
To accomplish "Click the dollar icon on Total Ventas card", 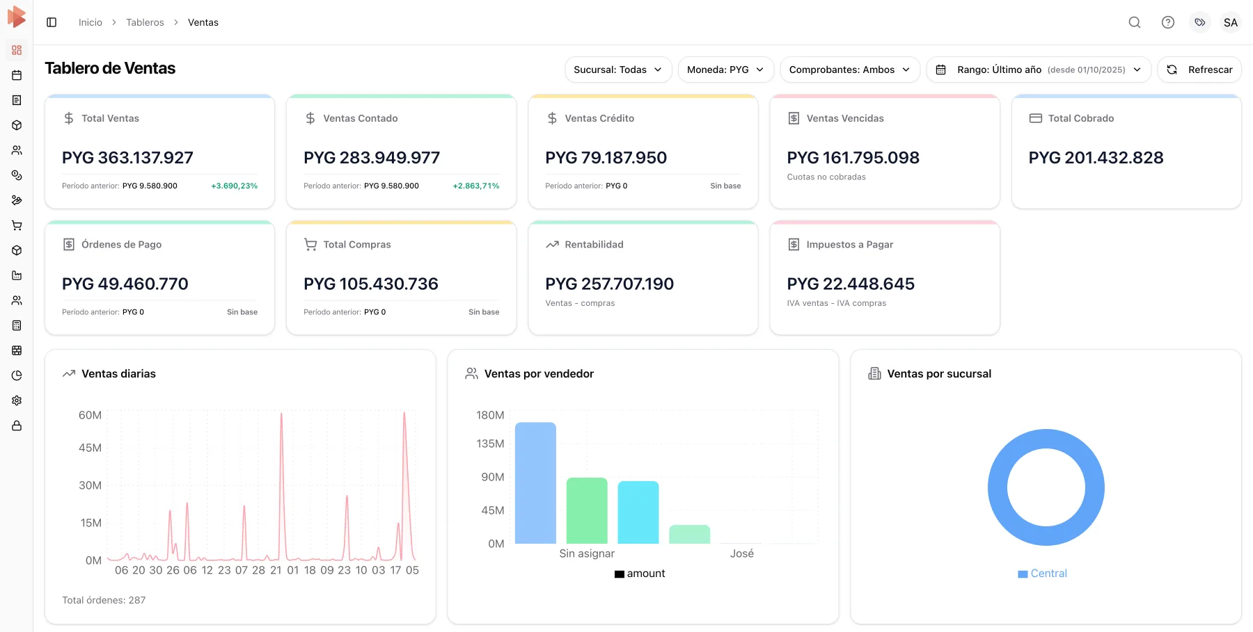I will point(69,118).
